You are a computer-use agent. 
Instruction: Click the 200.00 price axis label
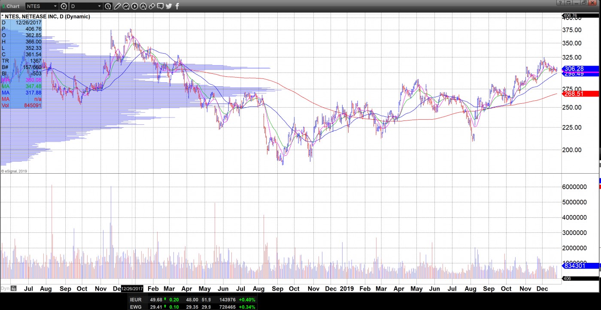click(572, 150)
